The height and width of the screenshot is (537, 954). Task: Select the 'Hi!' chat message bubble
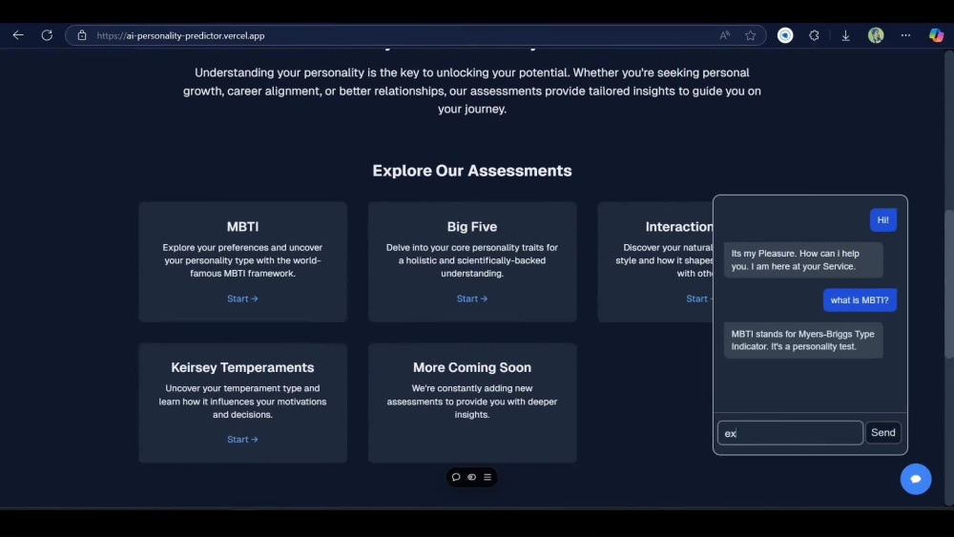tap(882, 220)
